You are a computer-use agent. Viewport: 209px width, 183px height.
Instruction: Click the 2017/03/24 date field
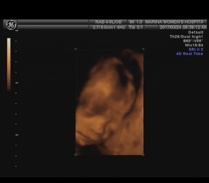coord(170,28)
